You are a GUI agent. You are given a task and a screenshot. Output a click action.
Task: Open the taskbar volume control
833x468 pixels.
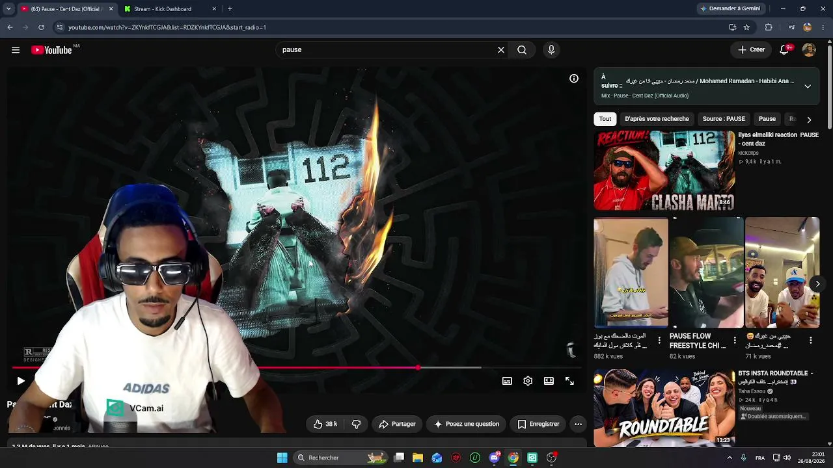coord(787,458)
